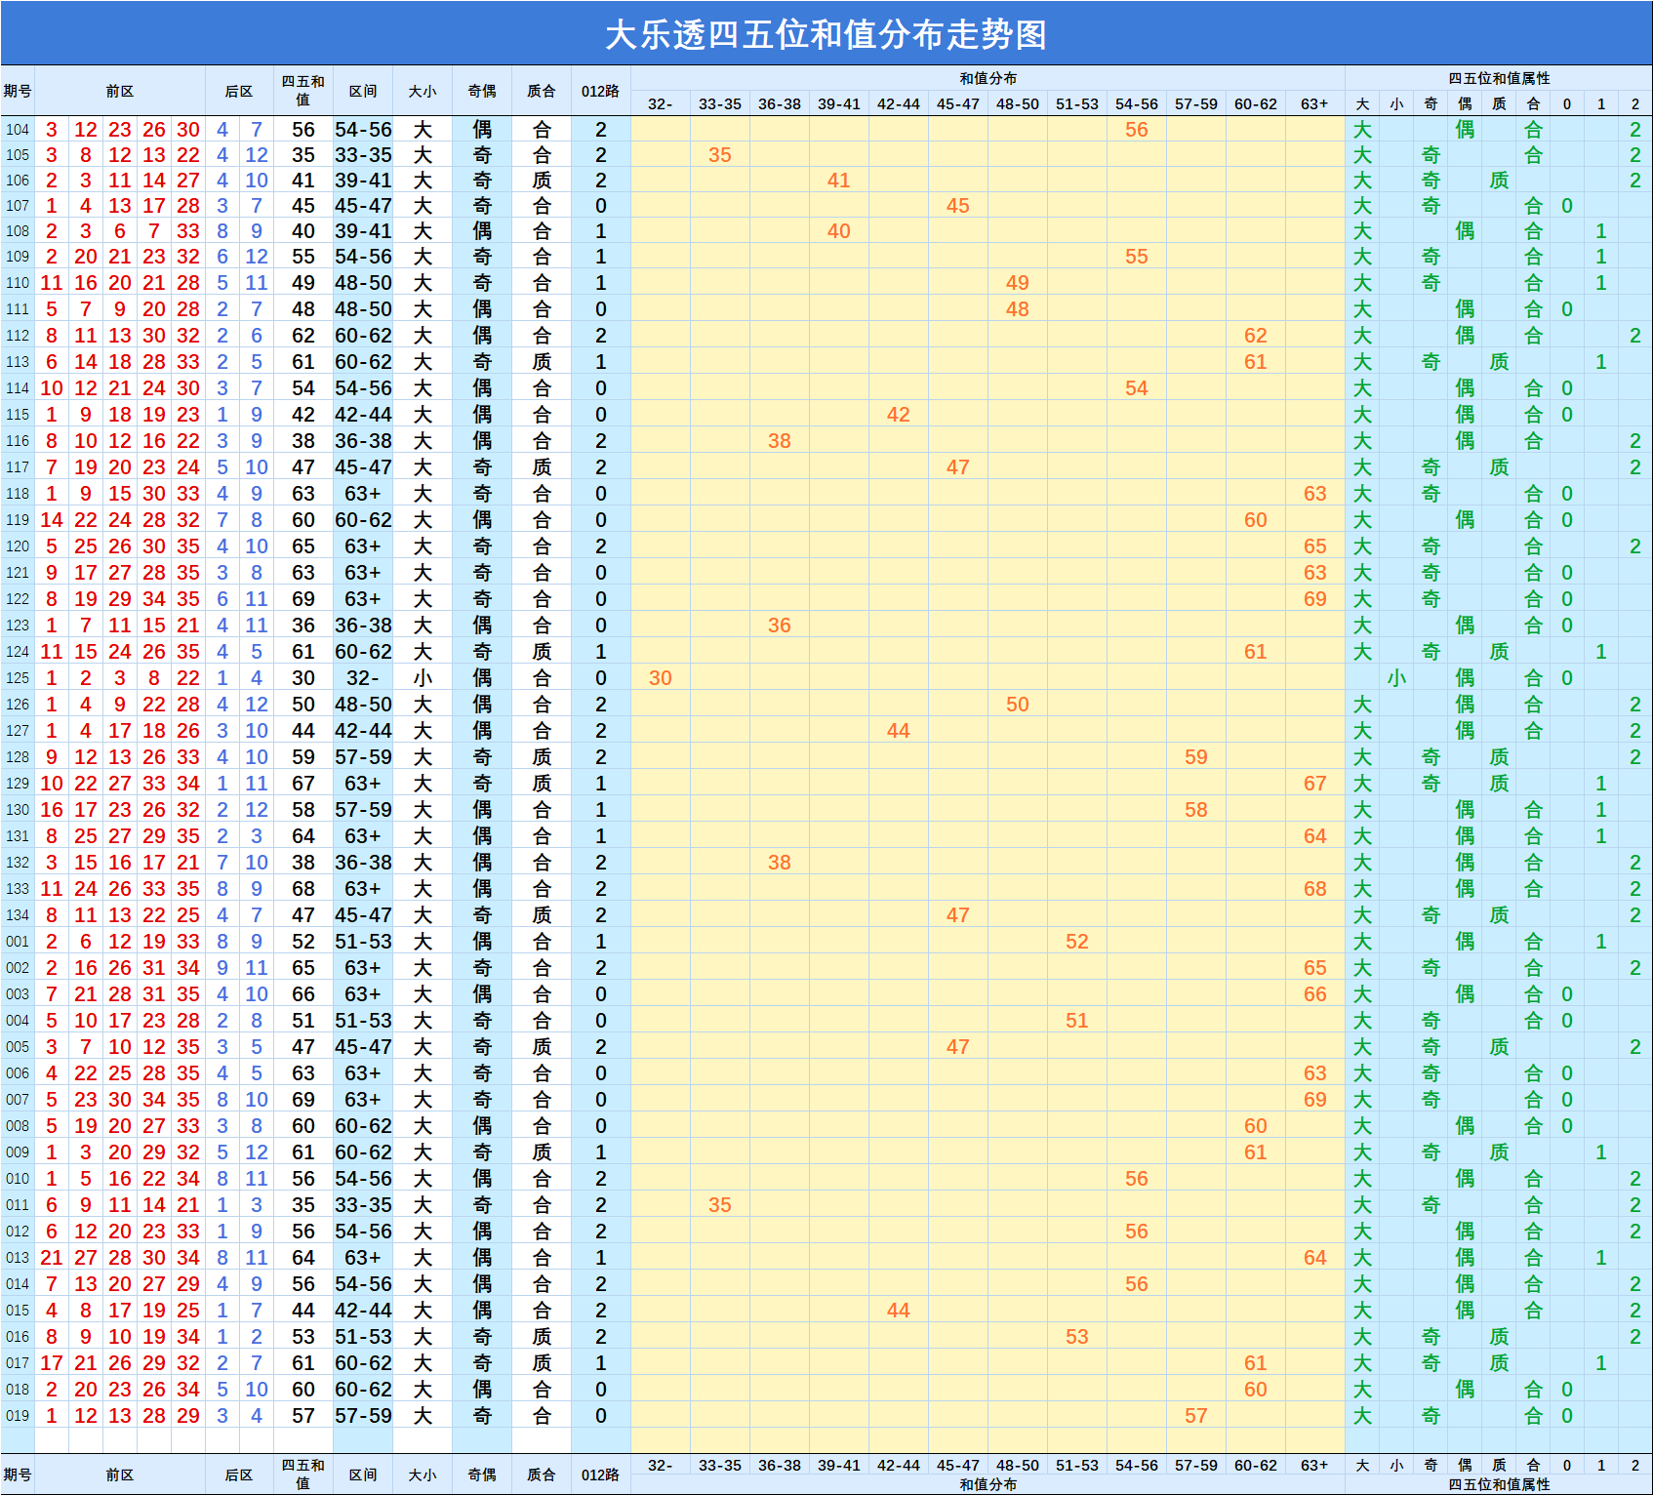Viewport: 1653px width, 1495px height.
Task: Click the top 区间 column header
Action: point(363,91)
